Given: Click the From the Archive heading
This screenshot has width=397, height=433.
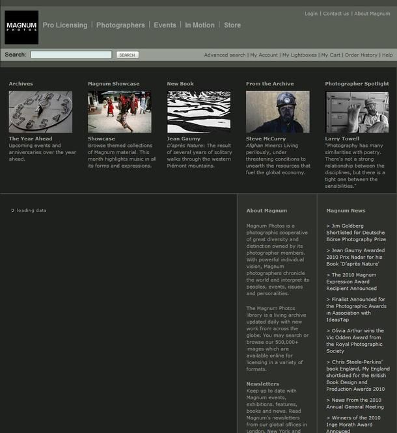Looking at the screenshot, I should (270, 84).
